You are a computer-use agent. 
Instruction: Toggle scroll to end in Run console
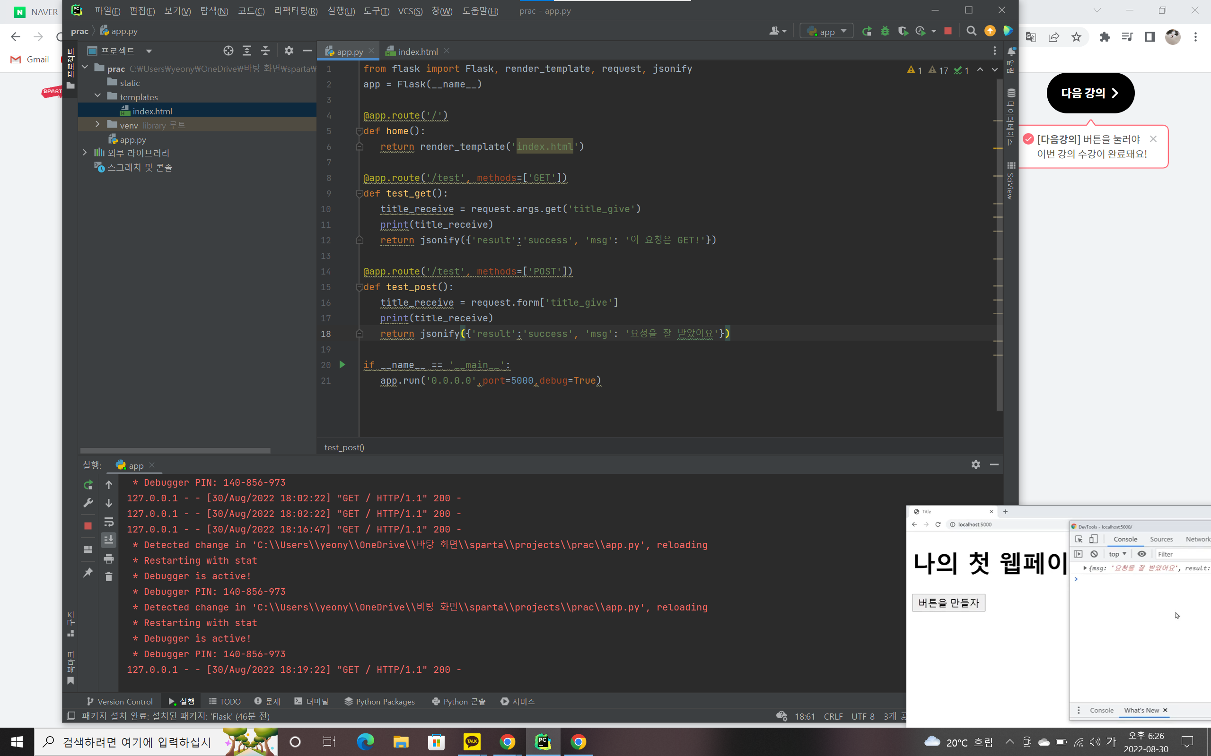pyautogui.click(x=109, y=540)
